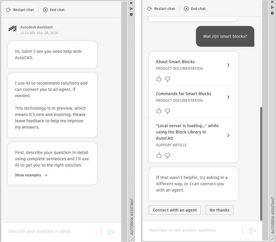Focus the Describe your question in detail field
This screenshot has width=276, height=242.
pos(52,231)
